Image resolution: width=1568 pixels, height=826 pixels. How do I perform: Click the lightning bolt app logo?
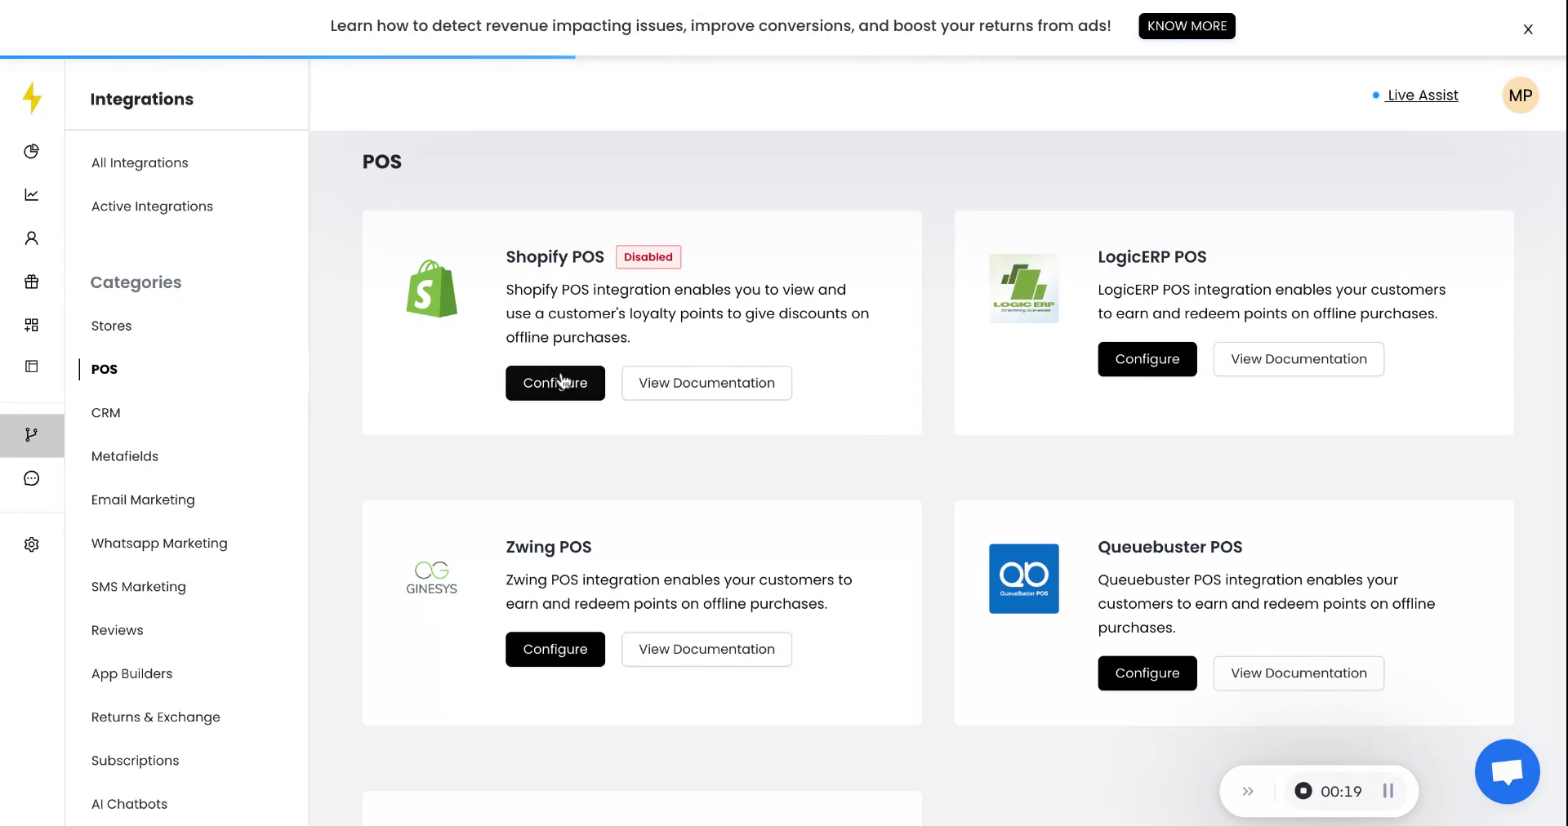click(x=31, y=97)
